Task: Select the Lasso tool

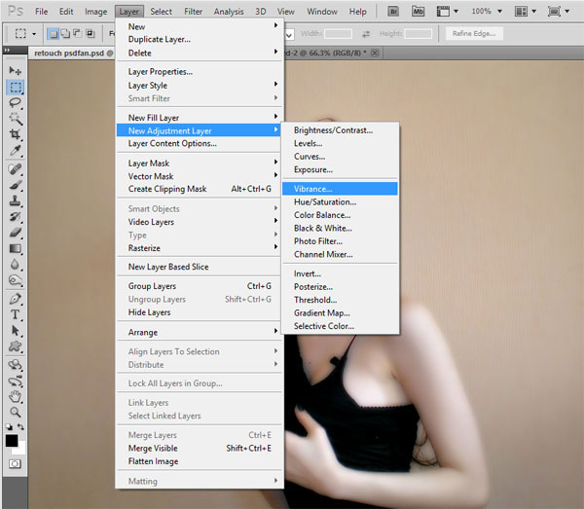Action: click(x=15, y=103)
